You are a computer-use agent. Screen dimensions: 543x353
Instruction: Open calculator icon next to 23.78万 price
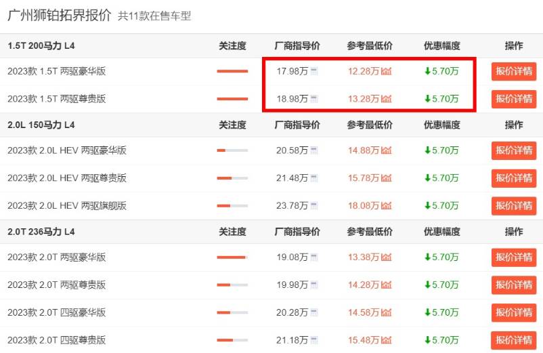(x=314, y=206)
